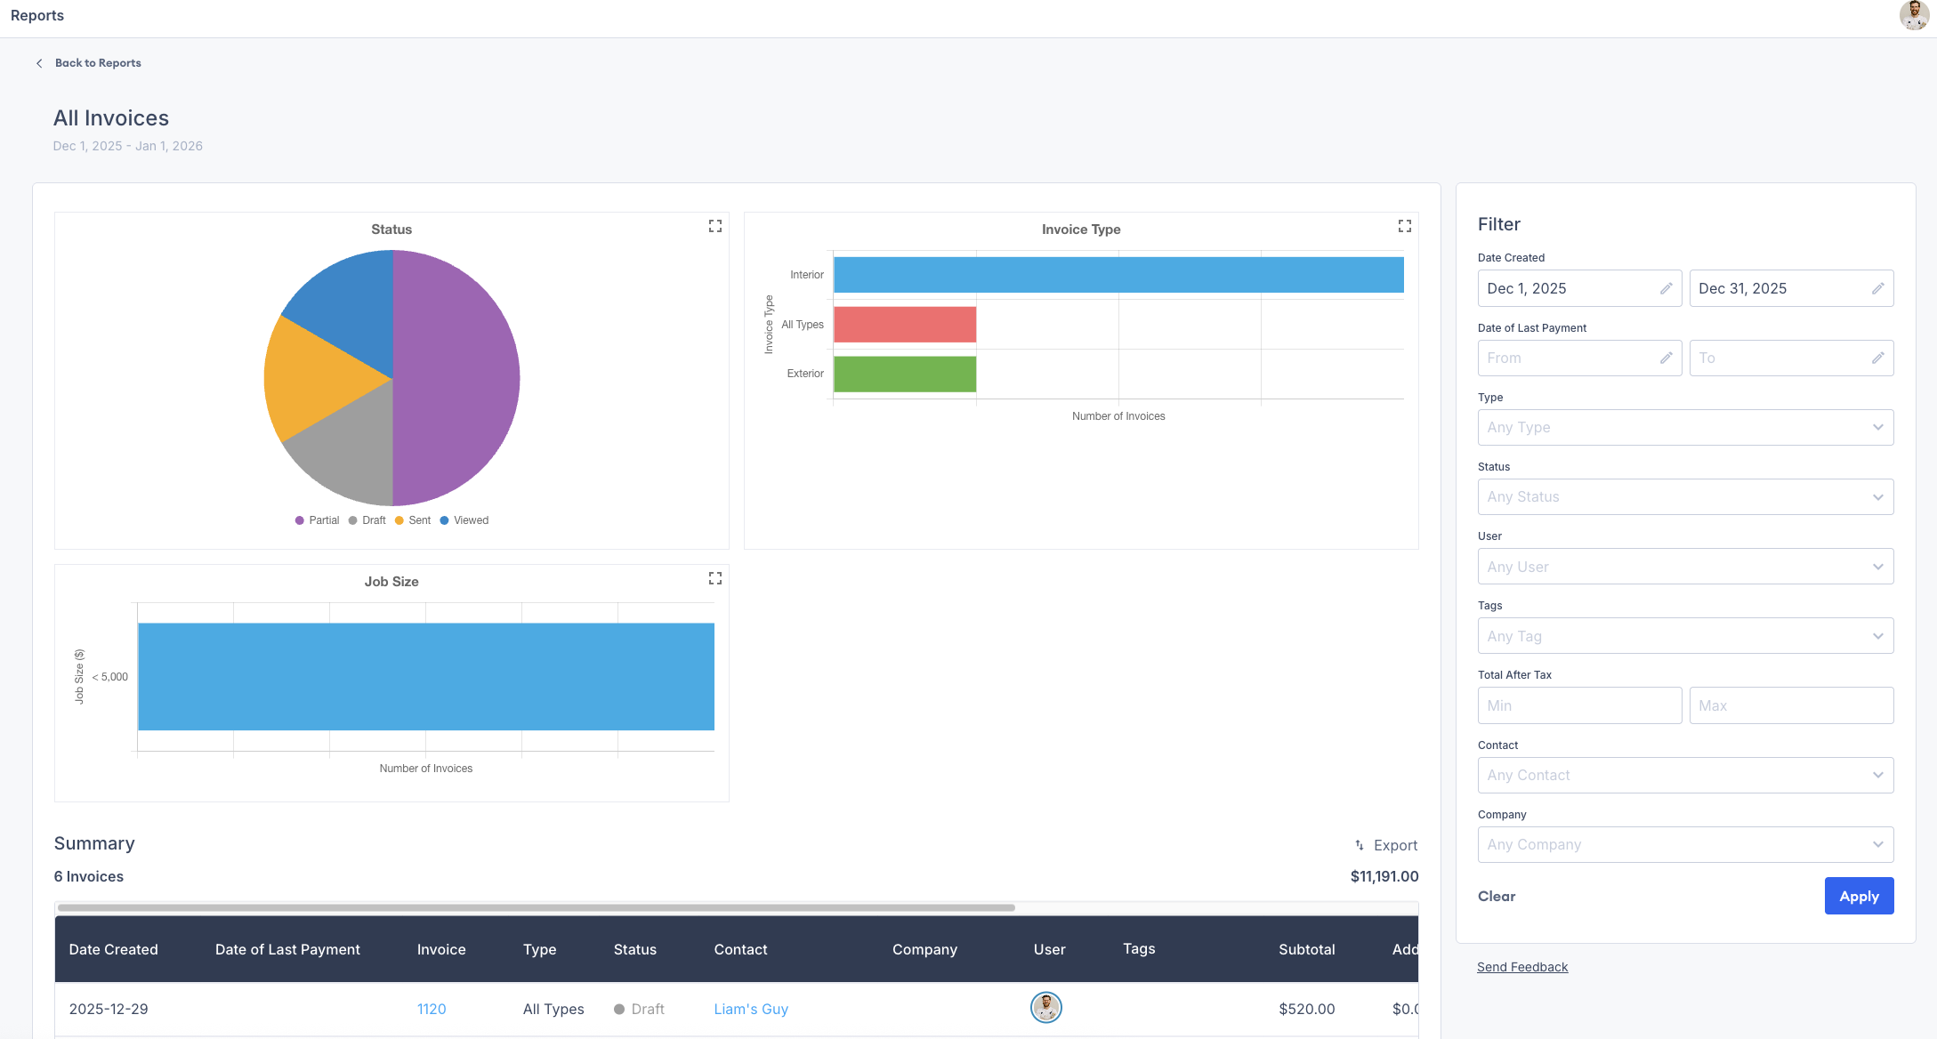This screenshot has width=1937, height=1039.
Task: Click the pencil icon in Dec 1, 2025 field
Action: (x=1666, y=288)
